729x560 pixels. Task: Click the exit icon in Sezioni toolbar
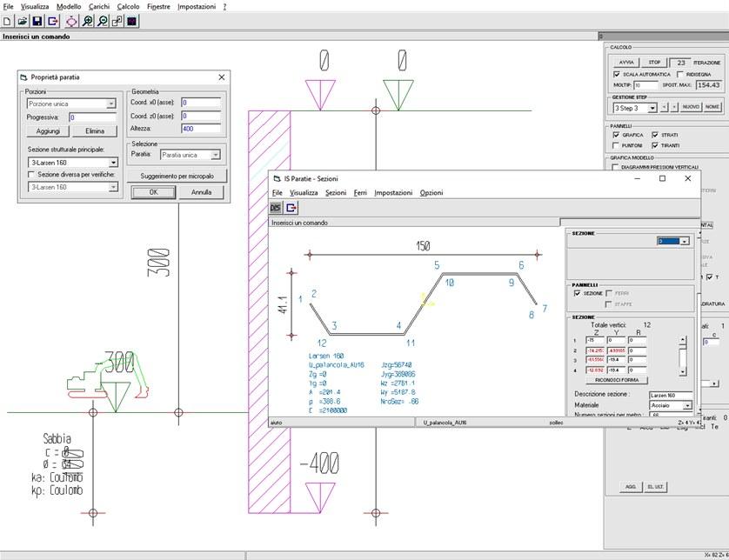292,208
